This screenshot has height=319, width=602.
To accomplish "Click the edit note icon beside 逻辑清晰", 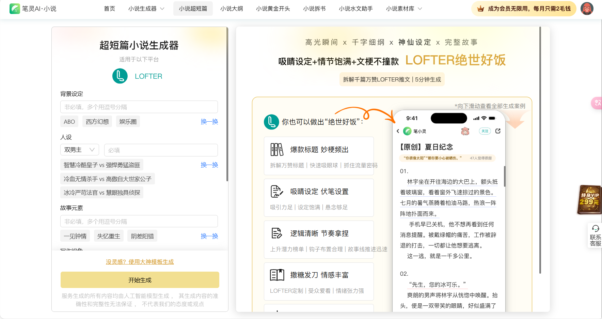I will click(x=277, y=233).
